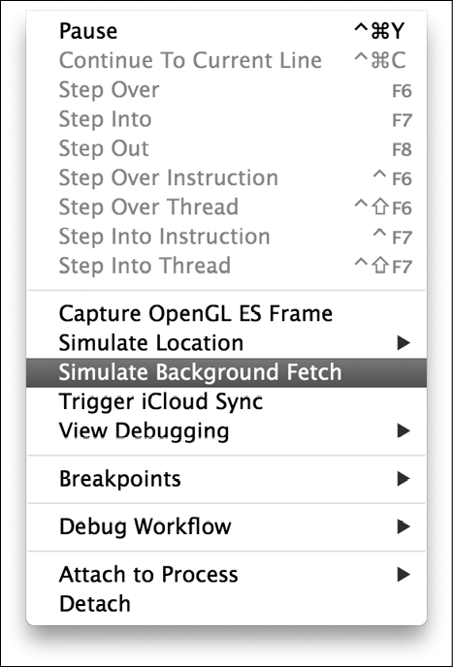The width and height of the screenshot is (453, 667).
Task: Click the Step Over menu item
Action: tap(226, 90)
